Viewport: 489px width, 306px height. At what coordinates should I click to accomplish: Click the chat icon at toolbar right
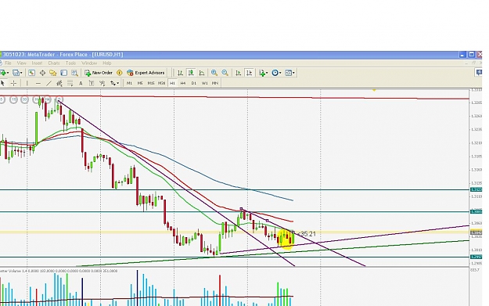(x=479, y=72)
